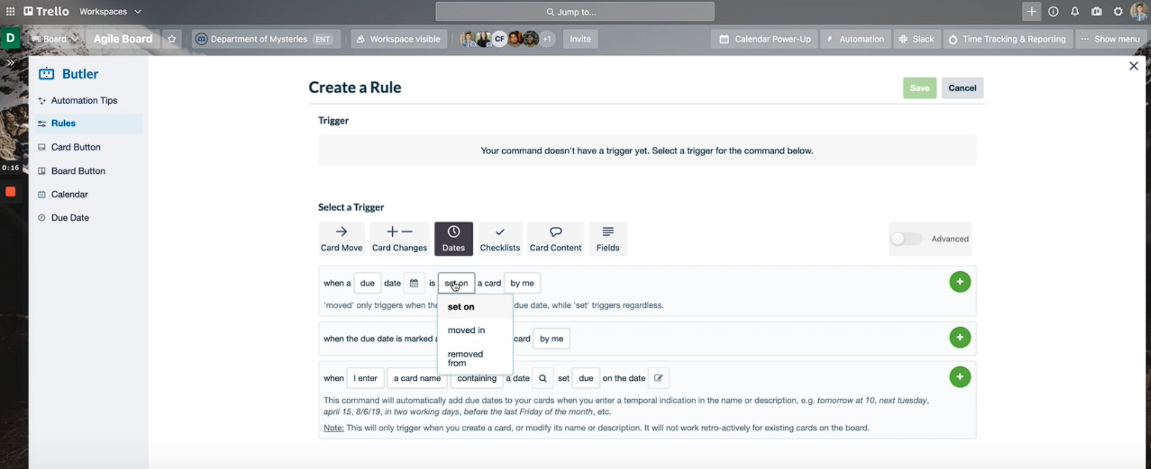This screenshot has height=469, width=1151.
Task: Open the information icon in header
Action: click(1053, 11)
